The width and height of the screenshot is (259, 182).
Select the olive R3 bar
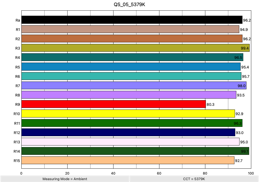[x=135, y=48]
